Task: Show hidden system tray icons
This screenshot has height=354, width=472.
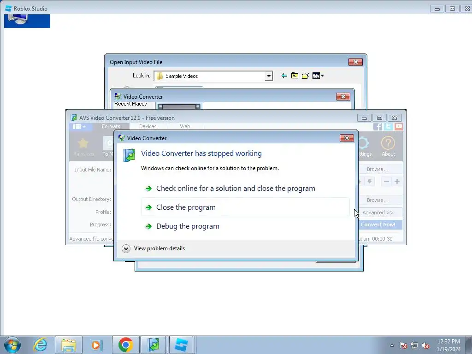Action: (392, 345)
